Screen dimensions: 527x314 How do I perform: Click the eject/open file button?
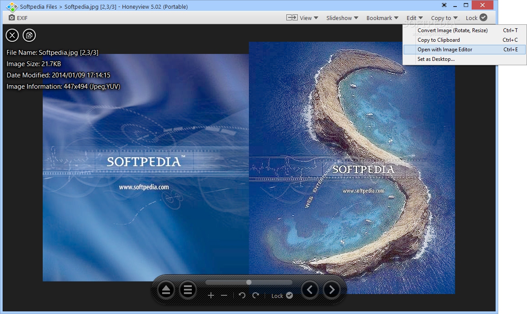click(166, 290)
